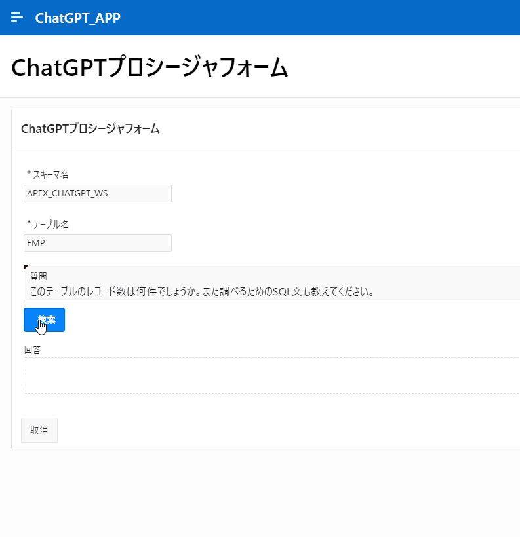Click the ChatGPTプロシージャフォーム region title
520x537 pixels.
90,129
